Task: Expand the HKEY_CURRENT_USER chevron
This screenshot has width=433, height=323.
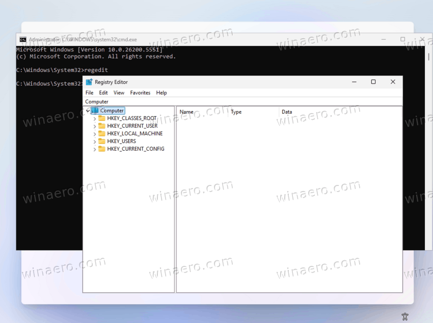Action: click(95, 126)
